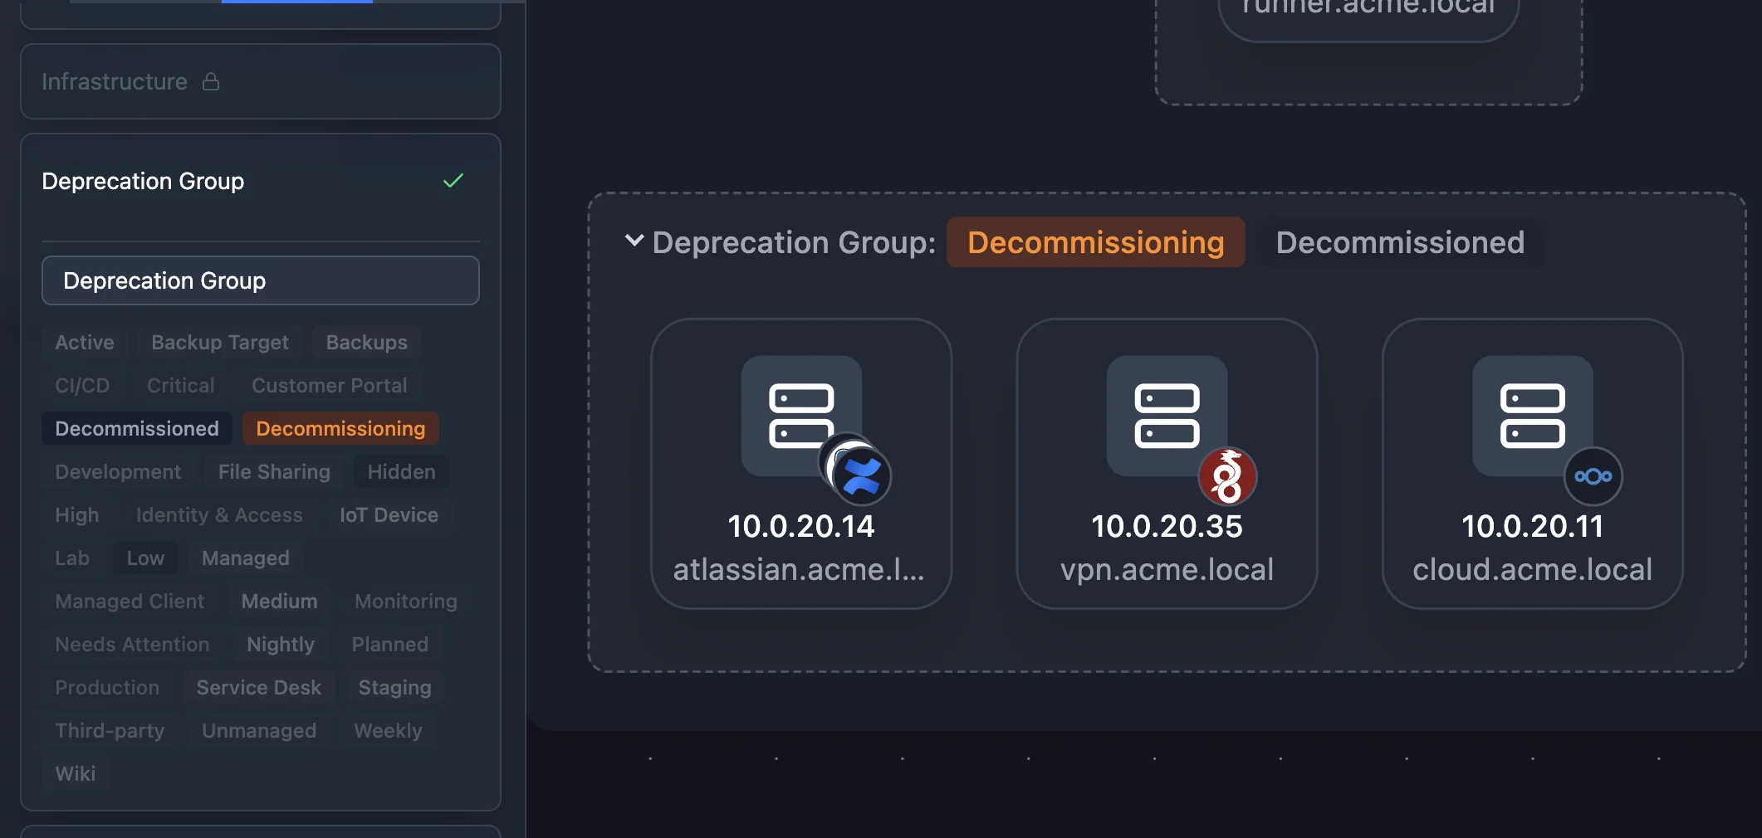Viewport: 1762px width, 838px height.
Task: Toggle the Nightly tag
Action: click(281, 644)
